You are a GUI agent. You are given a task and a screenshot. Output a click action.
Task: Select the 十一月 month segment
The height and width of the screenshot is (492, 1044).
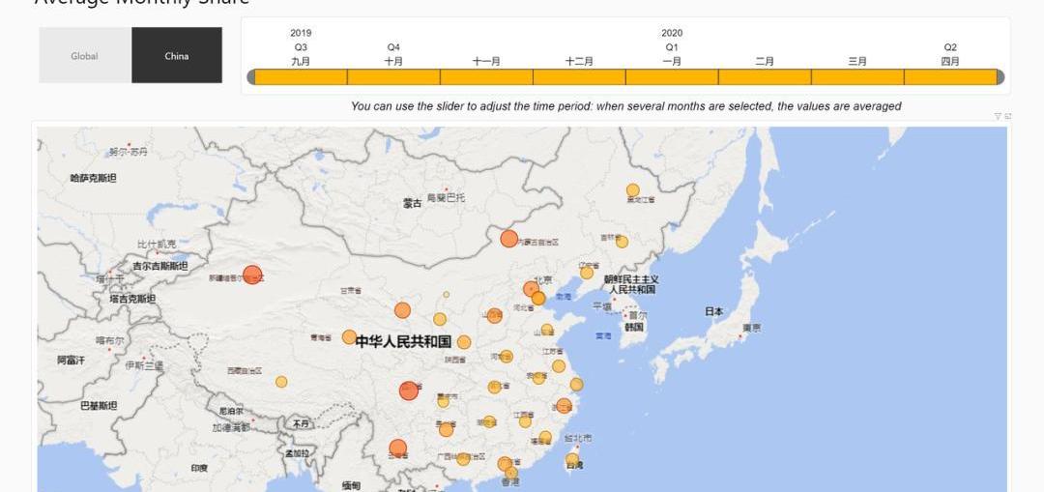486,77
